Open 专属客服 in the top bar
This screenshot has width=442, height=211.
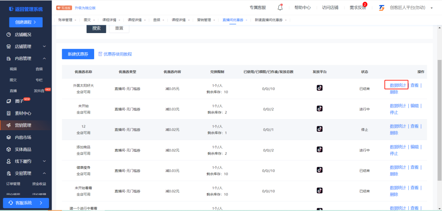(258, 8)
